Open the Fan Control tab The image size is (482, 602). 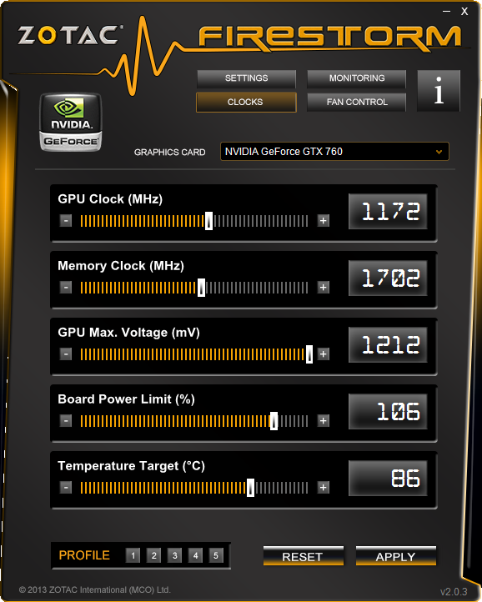(356, 102)
